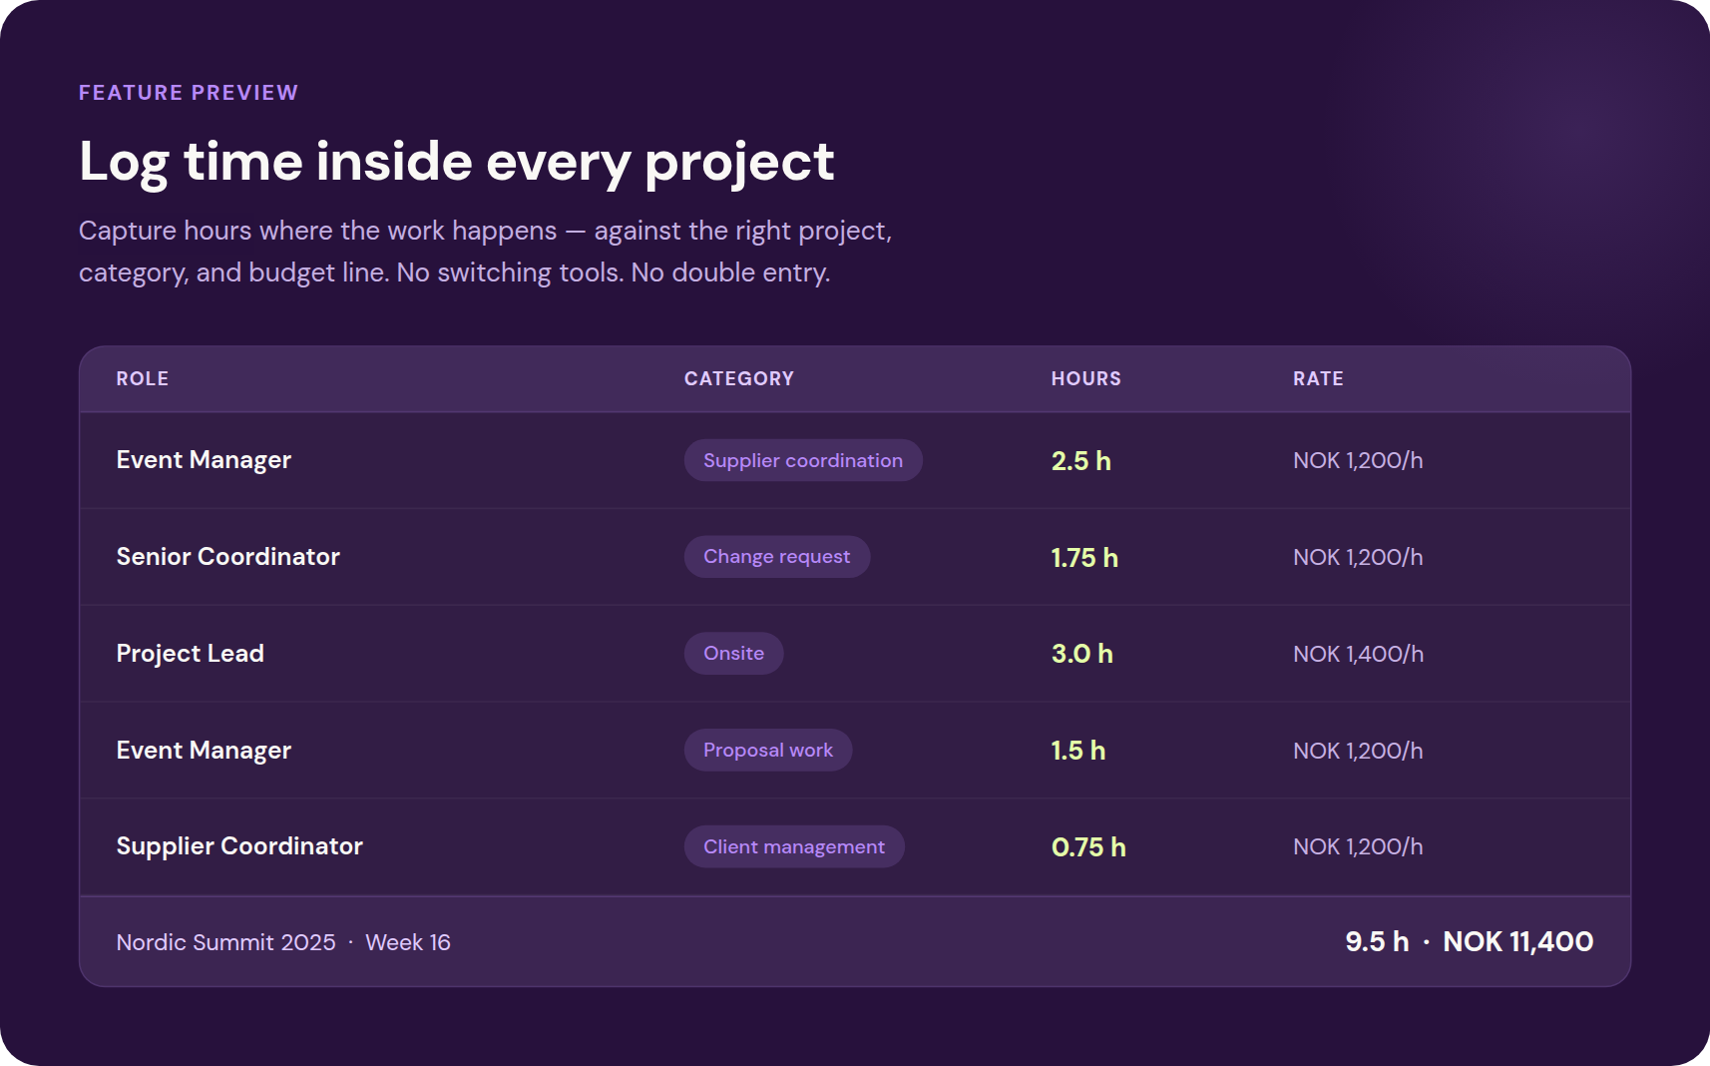This screenshot has height=1066, width=1710.
Task: Click the 9.5 h weekly total
Action: pyautogui.click(x=1377, y=940)
